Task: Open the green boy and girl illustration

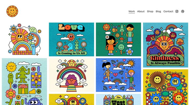Action: [118, 39]
